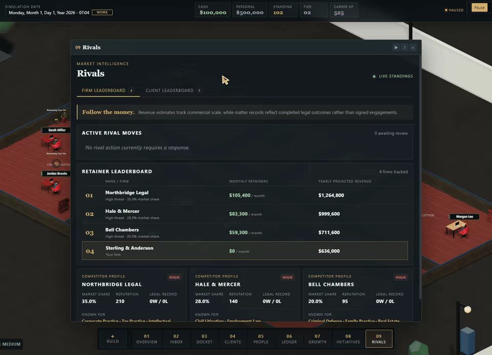This screenshot has width=492, height=355.
Task: Select the Northbridge Legal leaderboard row
Action: (x=245, y=195)
